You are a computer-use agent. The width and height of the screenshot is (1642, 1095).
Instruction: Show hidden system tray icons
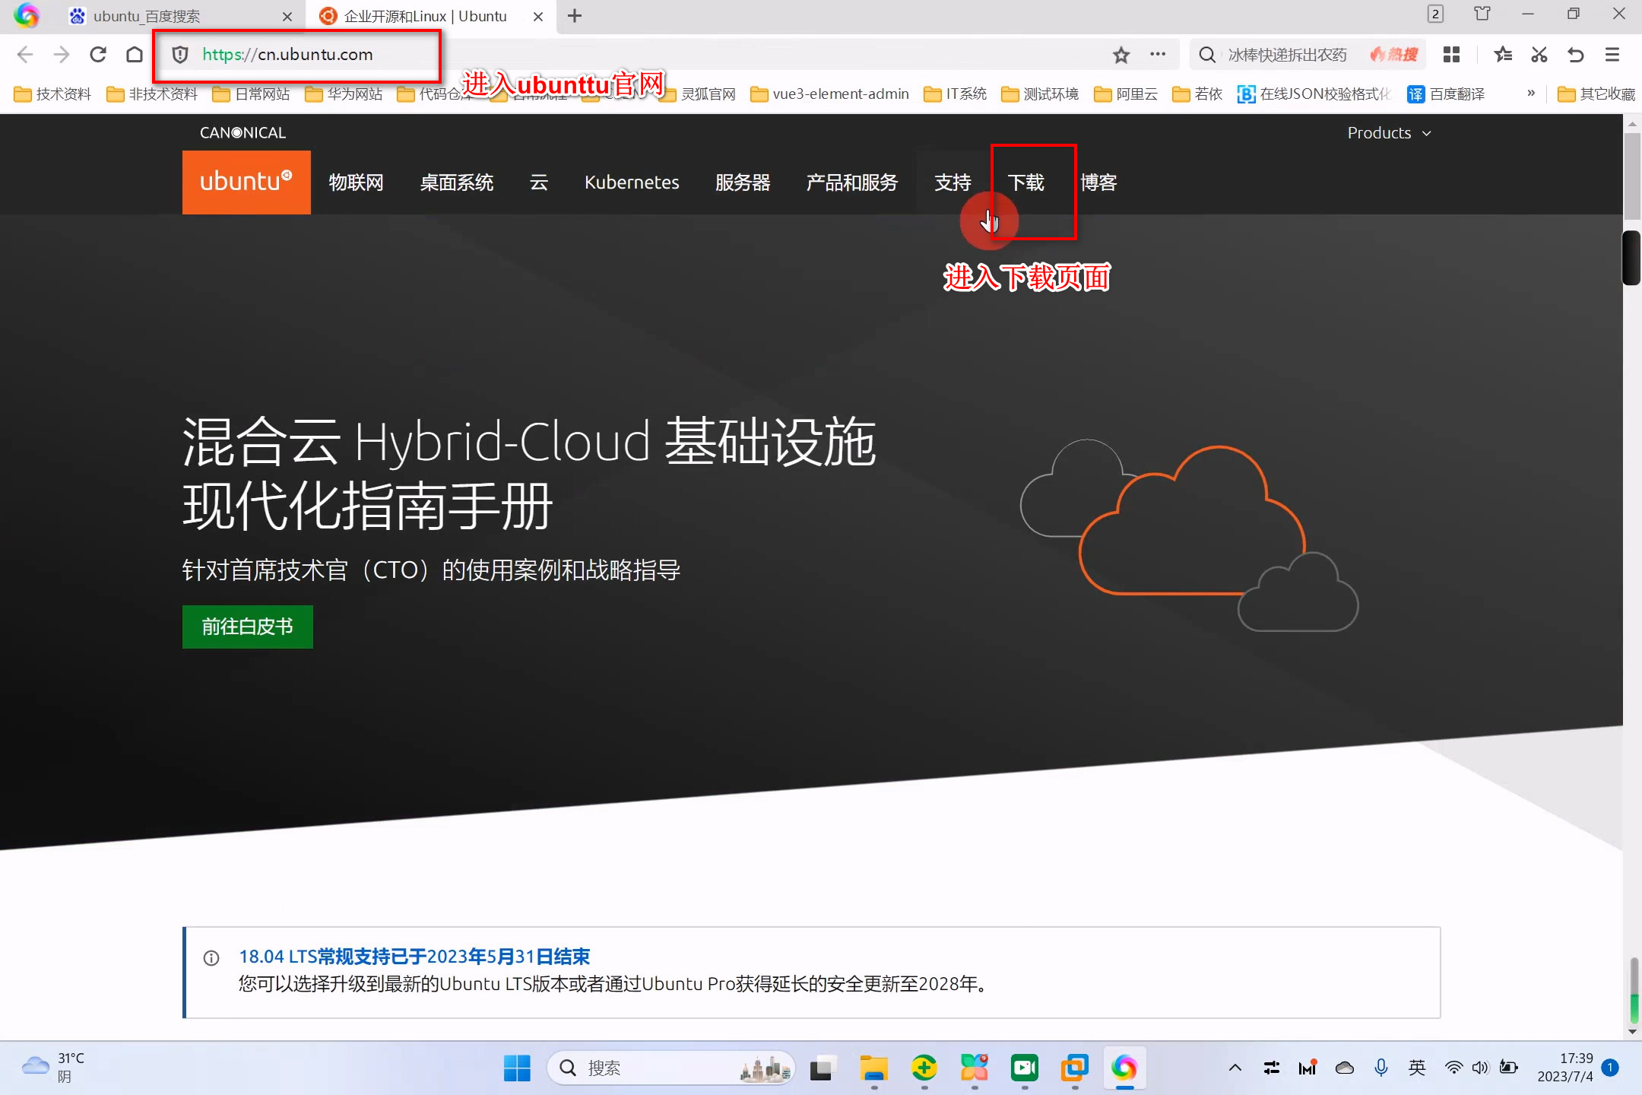pyautogui.click(x=1235, y=1068)
